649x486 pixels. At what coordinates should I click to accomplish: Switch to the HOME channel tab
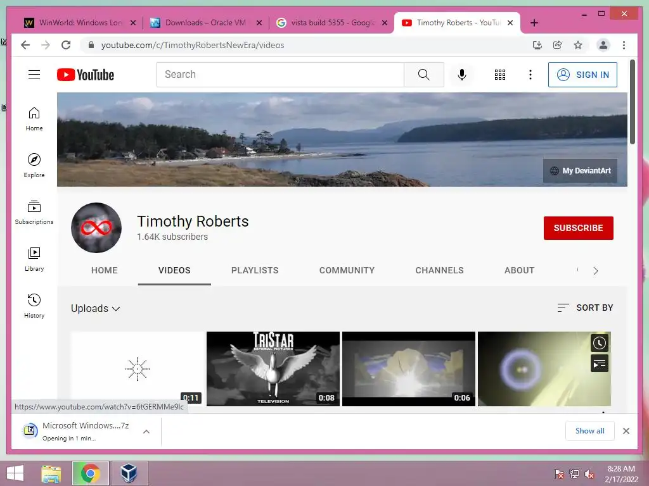(x=105, y=270)
